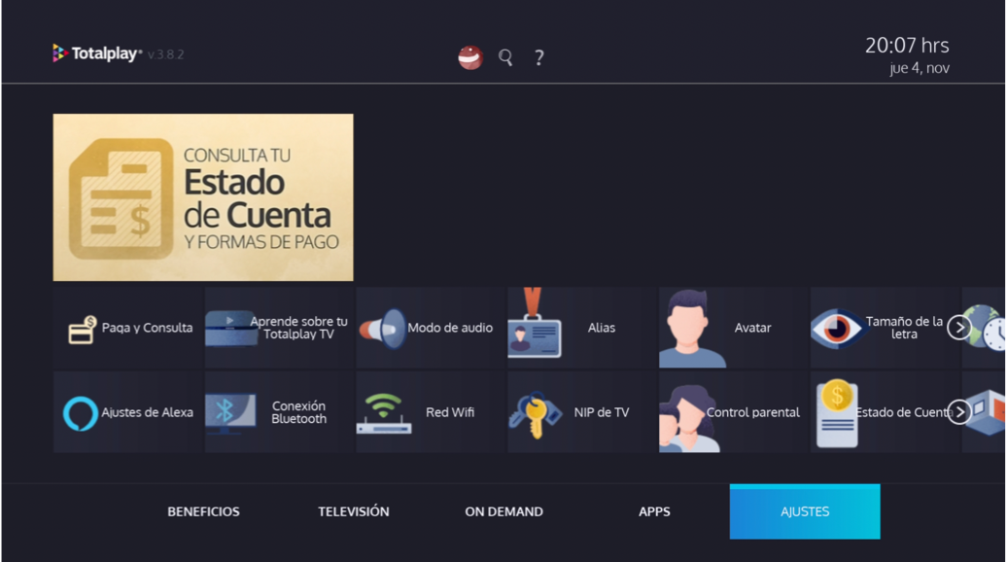Click the search magnifier icon
The width and height of the screenshot is (1007, 562).
point(505,57)
